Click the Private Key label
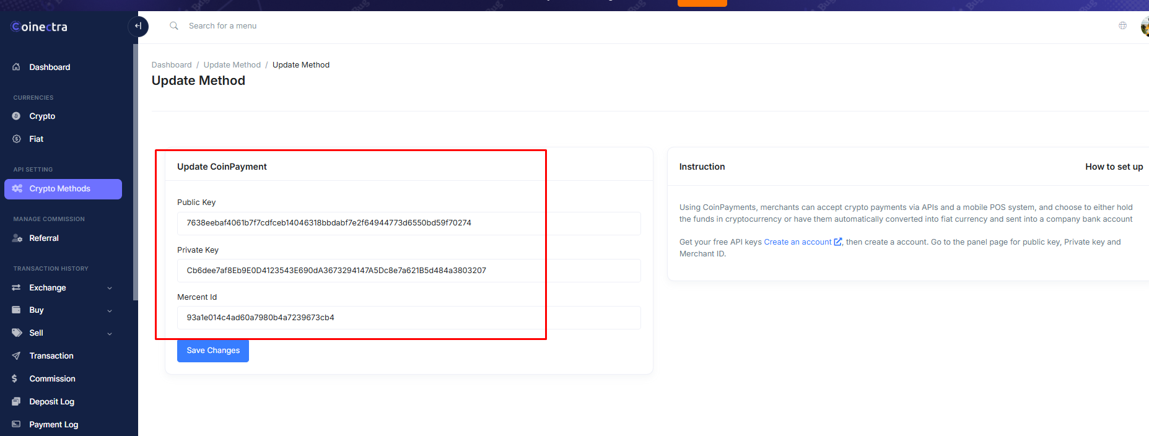This screenshot has width=1149, height=436. coord(198,250)
